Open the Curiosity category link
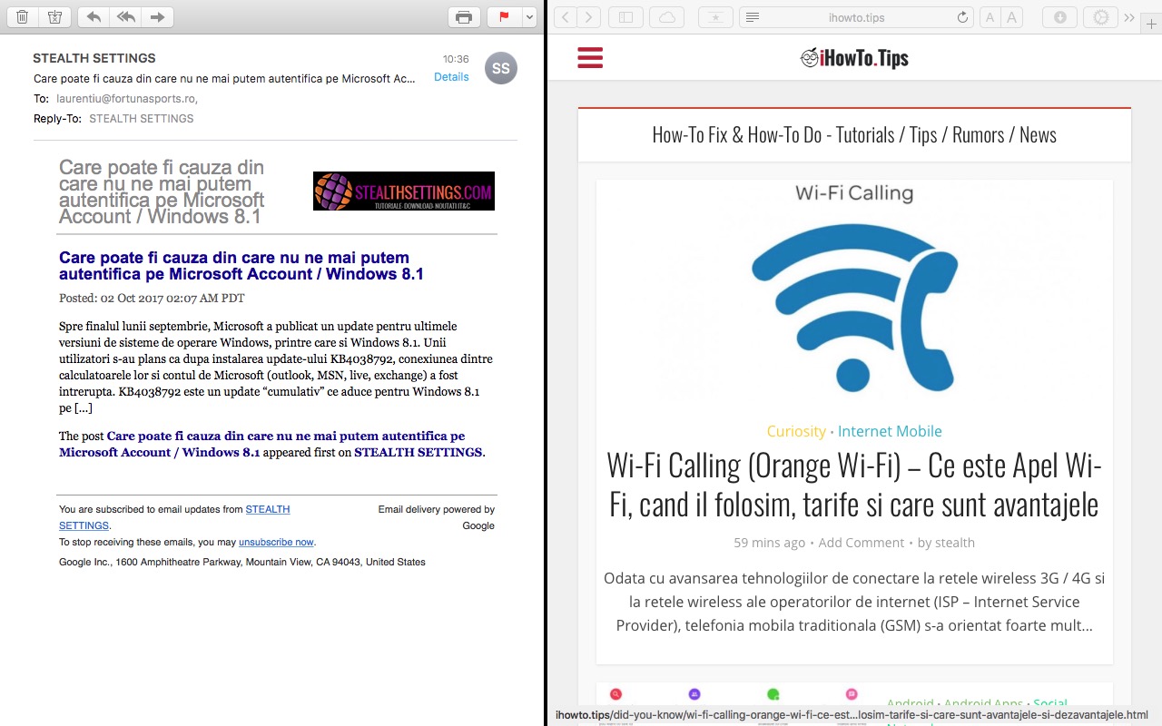Viewport: 1162px width, 726px height. tap(796, 431)
